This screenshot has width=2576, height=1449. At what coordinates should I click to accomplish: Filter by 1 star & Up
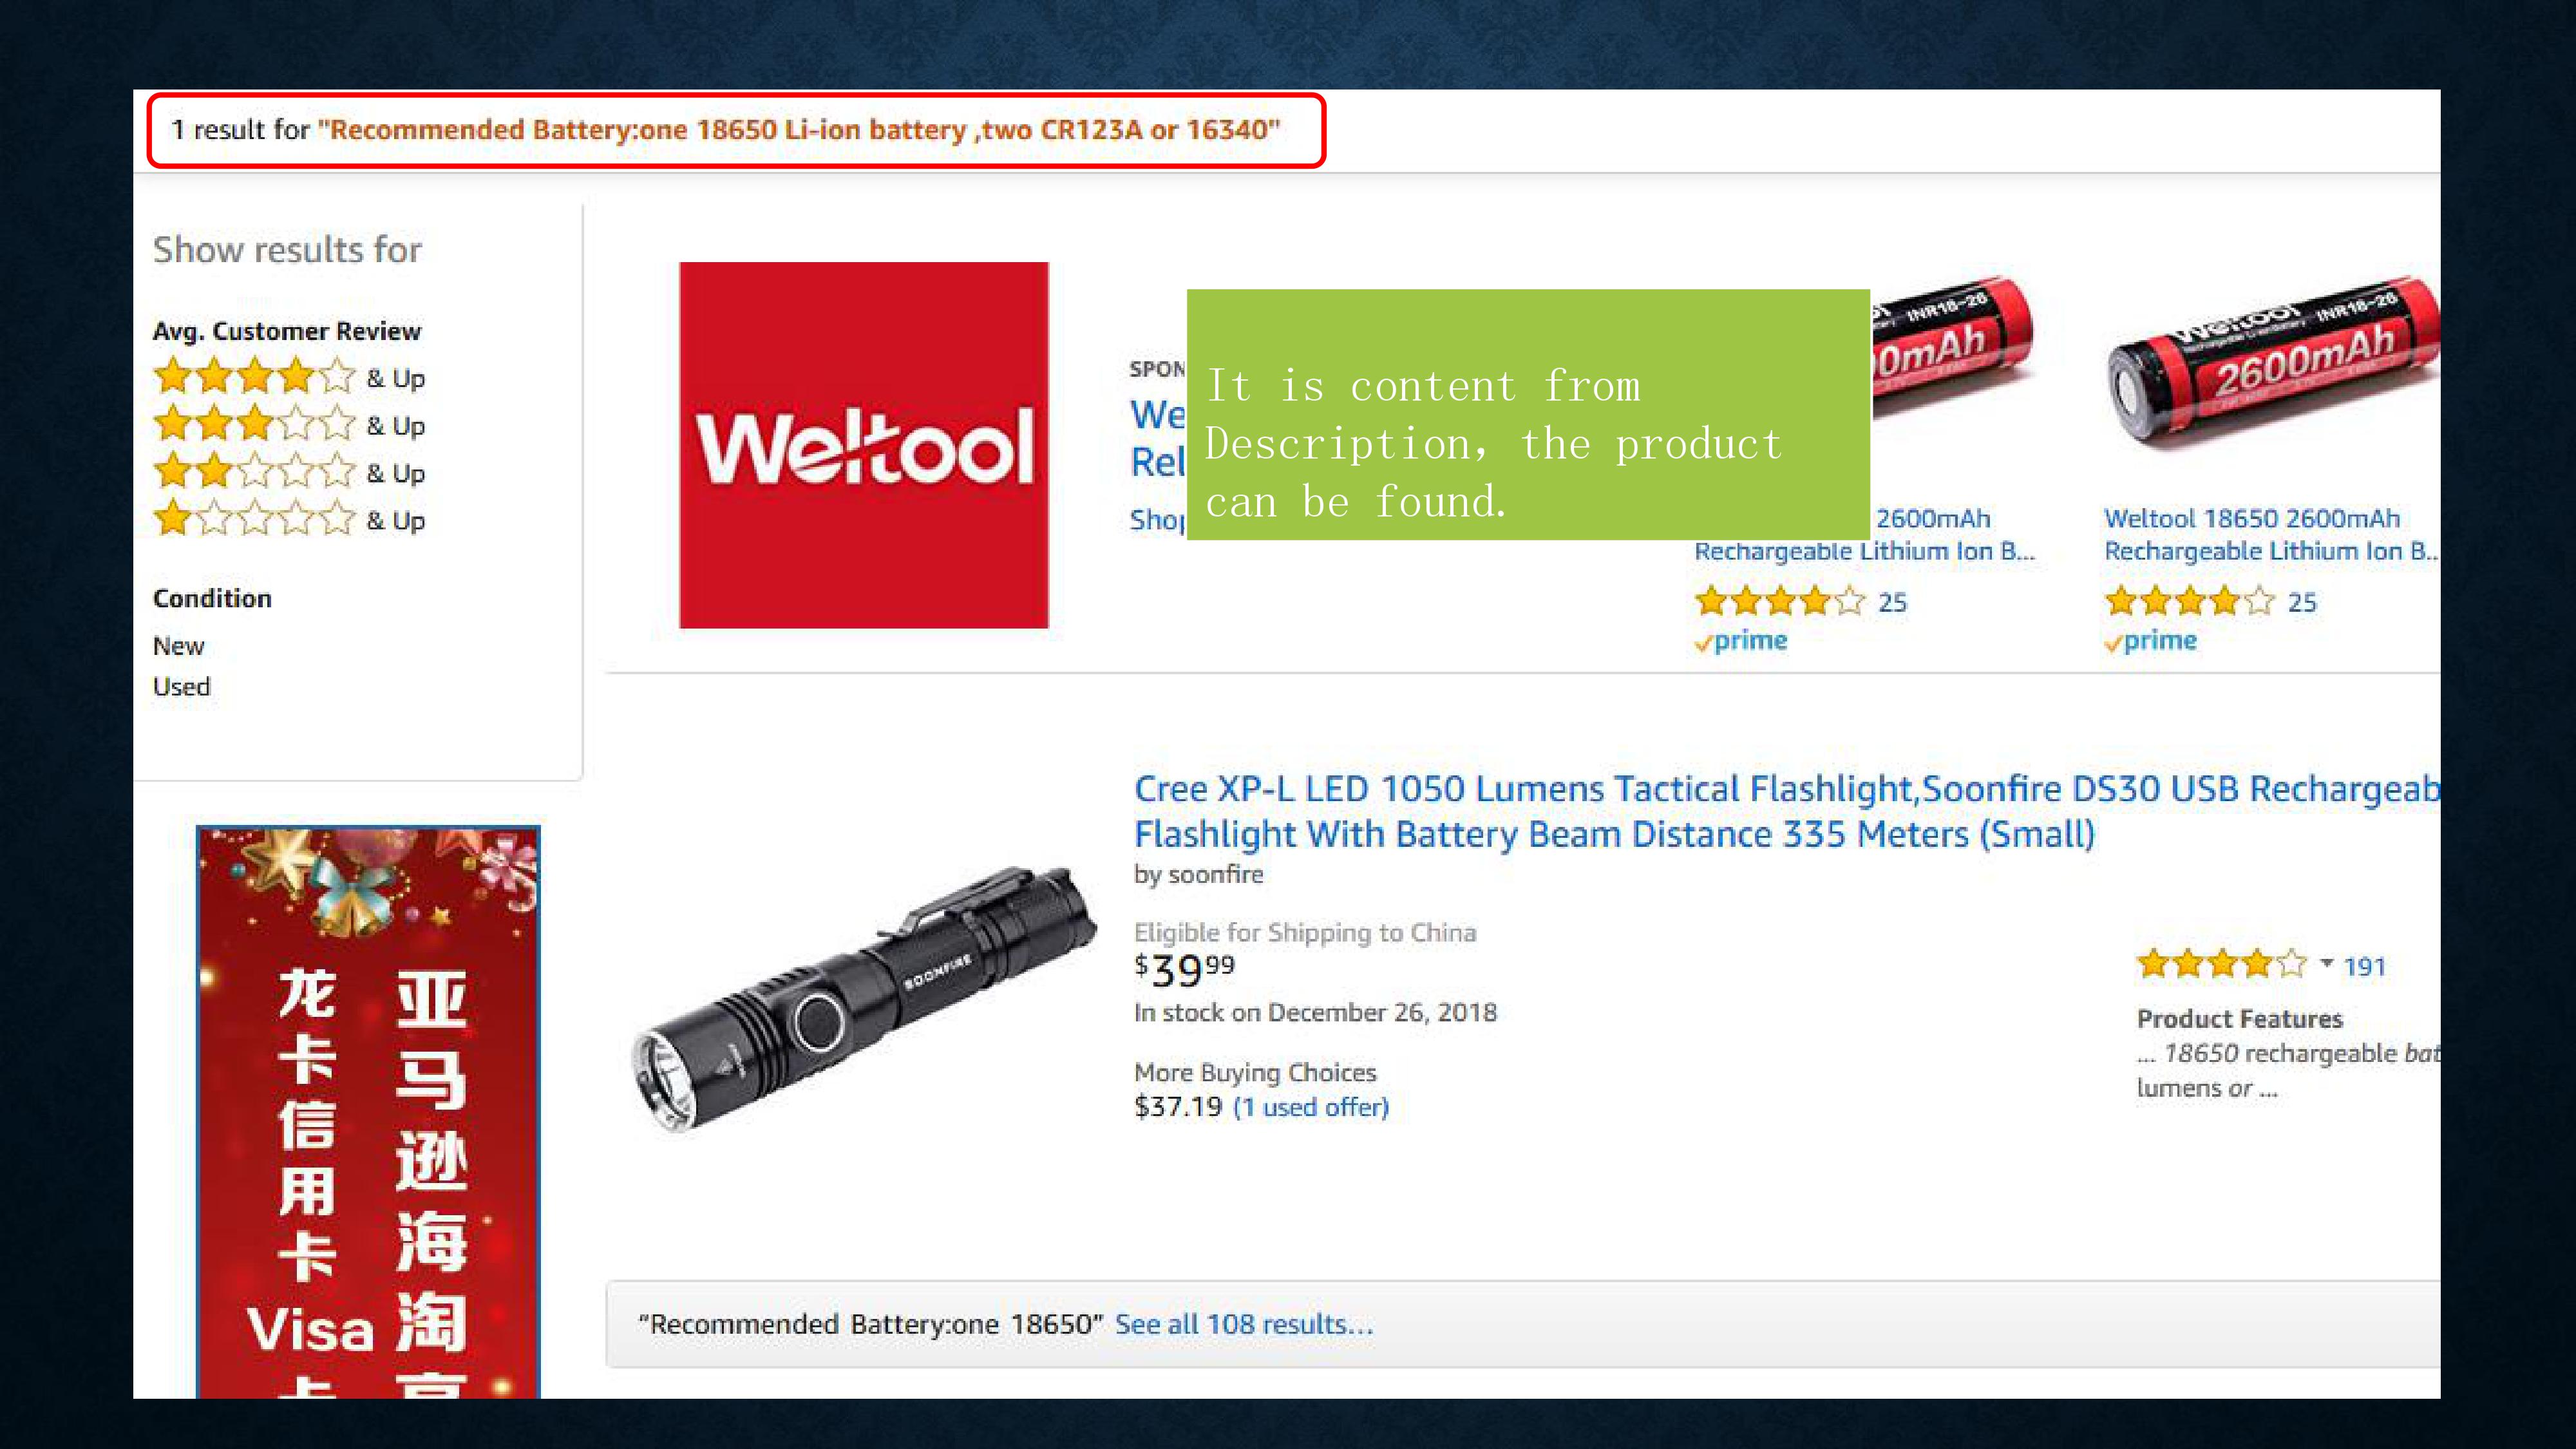[x=289, y=520]
